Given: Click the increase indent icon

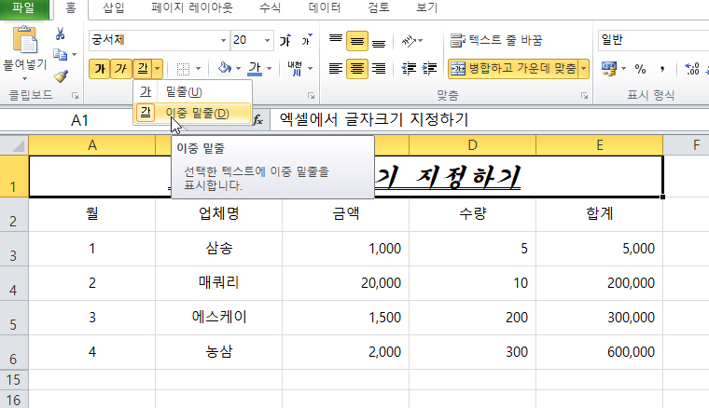Looking at the screenshot, I should coord(429,69).
